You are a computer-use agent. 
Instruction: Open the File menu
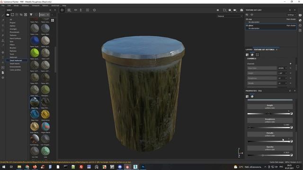point(3,6)
